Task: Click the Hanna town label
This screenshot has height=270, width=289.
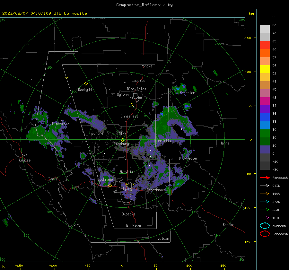Action: (224, 143)
